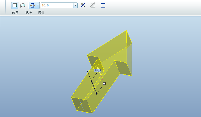The width and height of the screenshot is (201, 117).
Task: Expand the depth value combo box arrow
Action: pyautogui.click(x=75, y=5)
